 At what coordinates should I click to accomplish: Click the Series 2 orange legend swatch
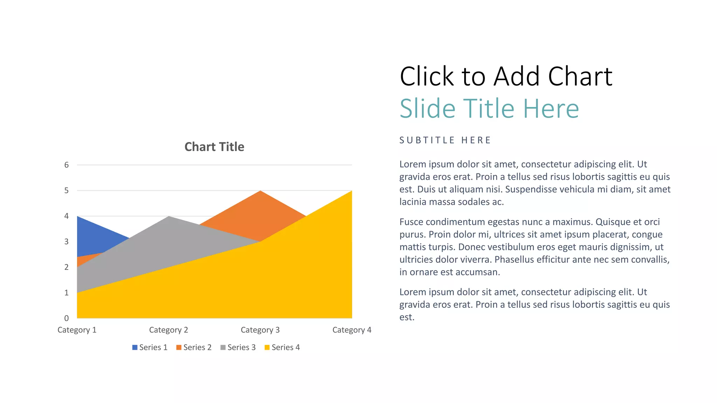coord(179,347)
